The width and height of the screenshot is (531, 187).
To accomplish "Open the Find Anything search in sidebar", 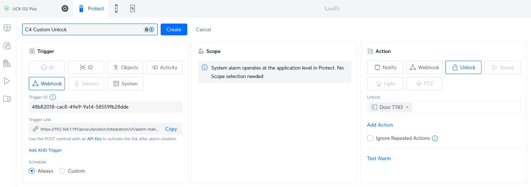I will [7, 45].
